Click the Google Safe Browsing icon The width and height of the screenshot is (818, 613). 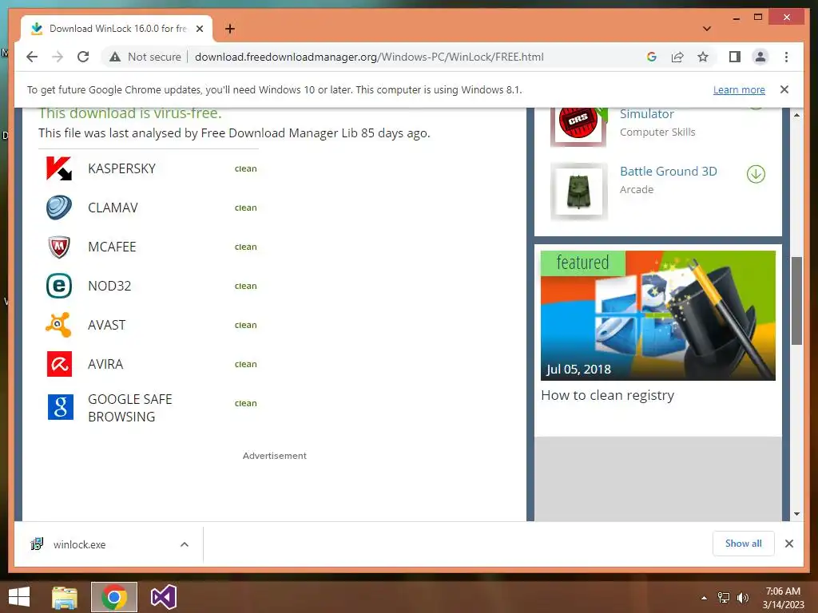tap(61, 406)
